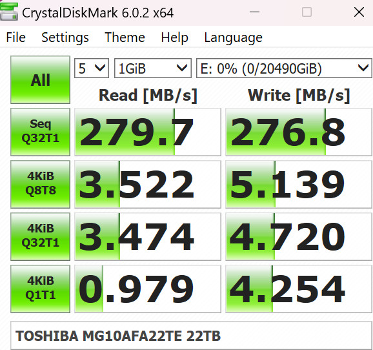Open the Theme menu
373x350 pixels.
pyautogui.click(x=125, y=37)
